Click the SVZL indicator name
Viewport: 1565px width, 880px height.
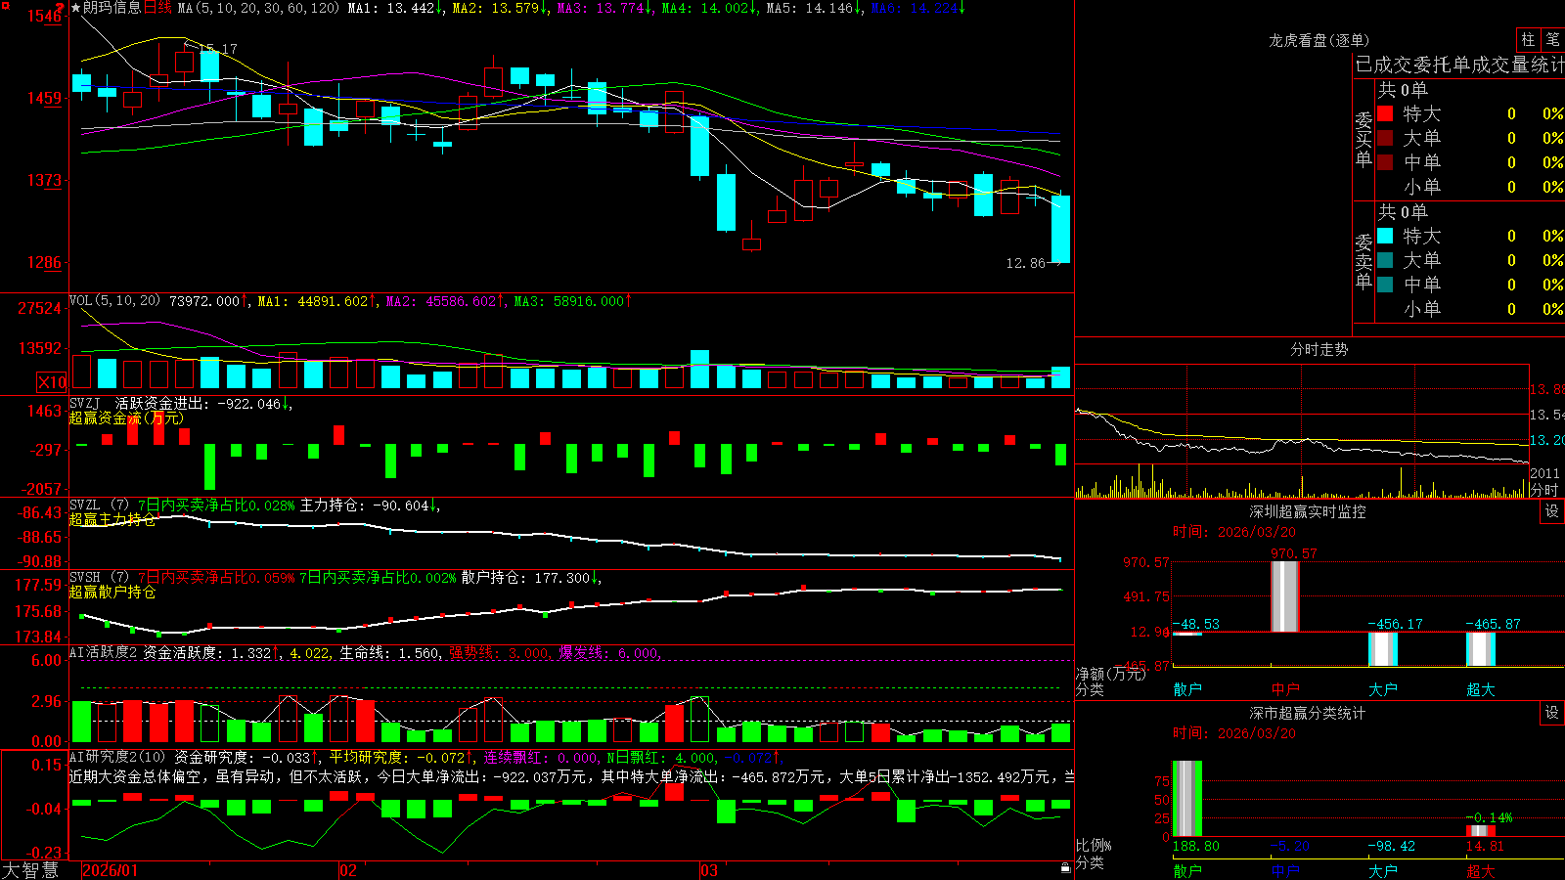click(84, 506)
